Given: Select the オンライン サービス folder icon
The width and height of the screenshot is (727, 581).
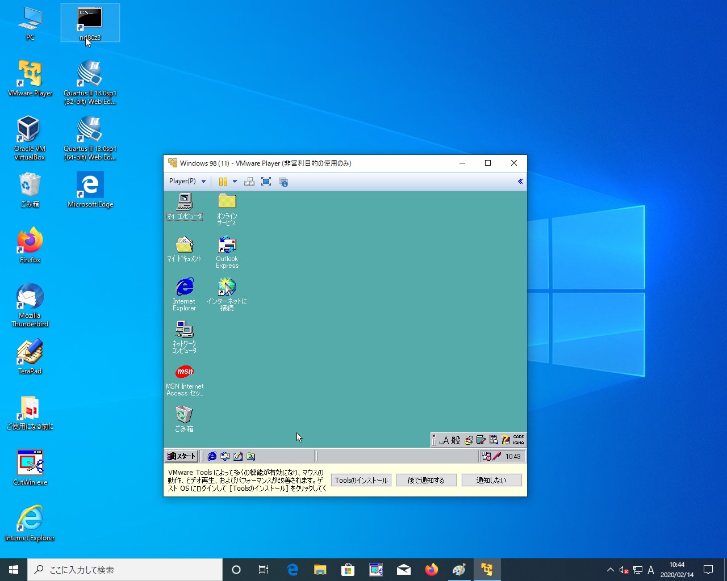Looking at the screenshot, I should coord(227,209).
